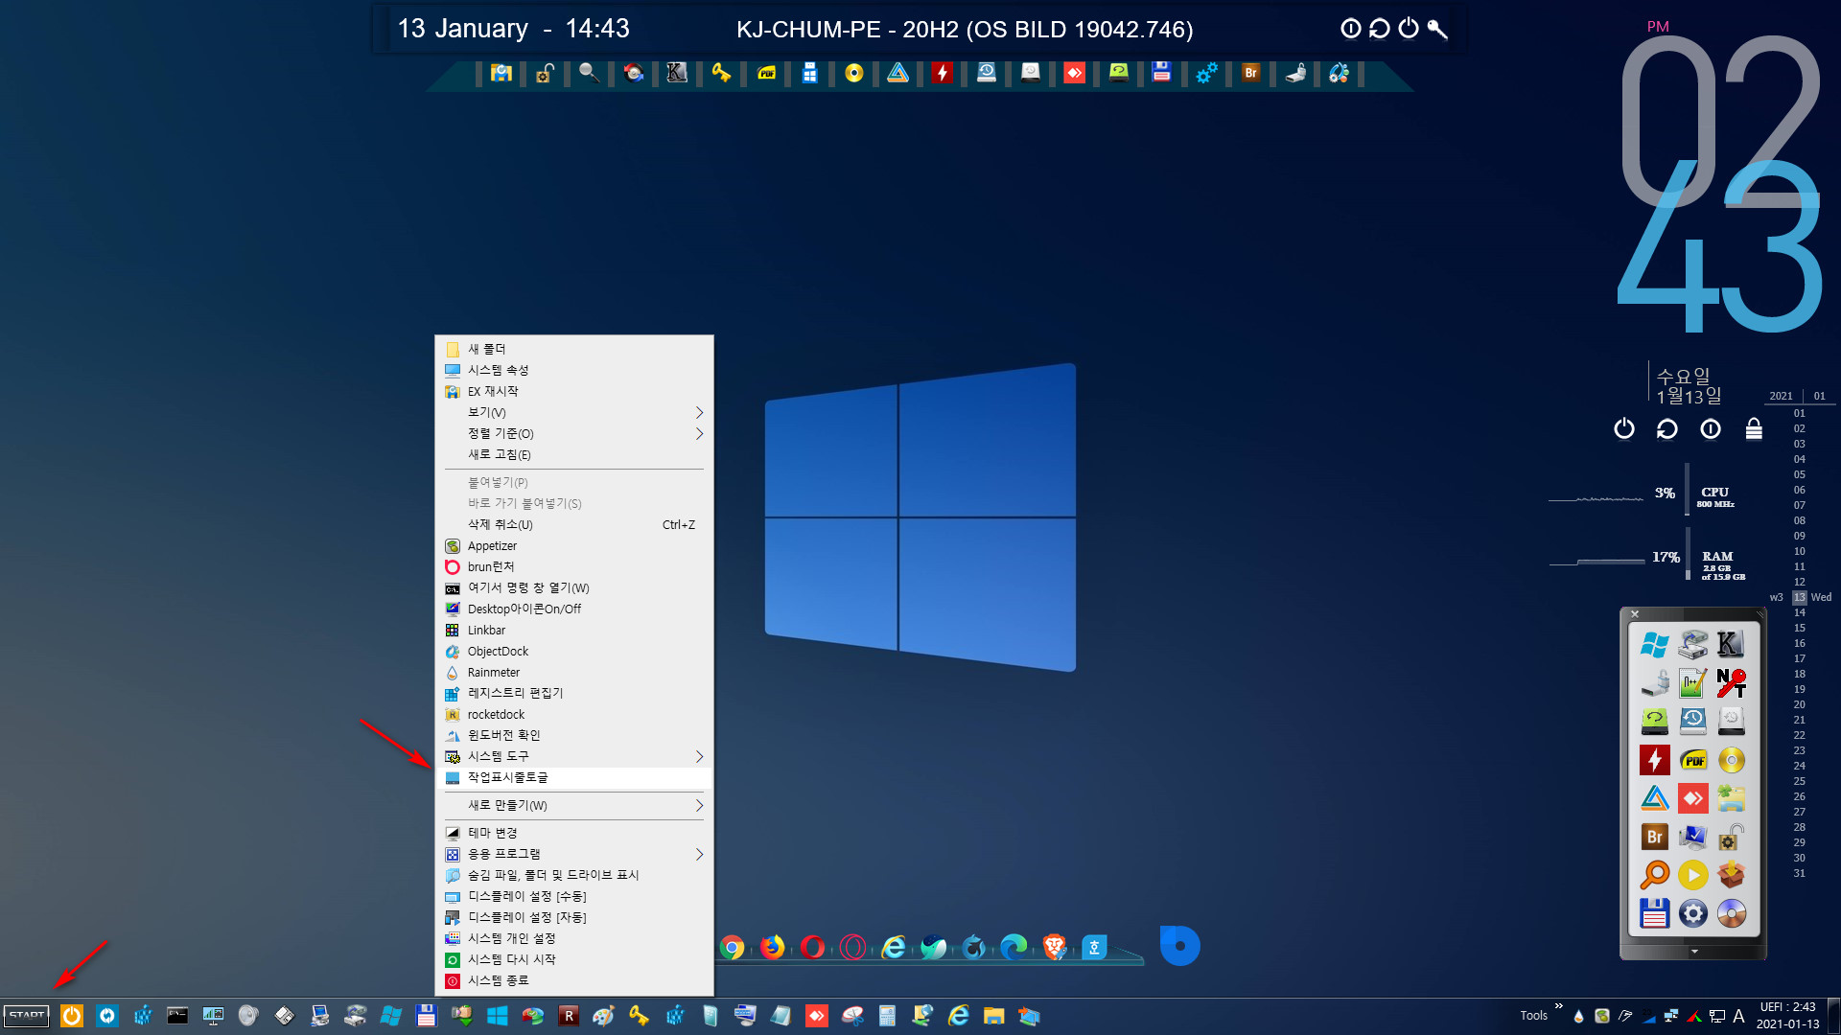Toggle Desktop아이콘On/Off in context menu
Screen dimensions: 1841x1035
[x=574, y=609]
